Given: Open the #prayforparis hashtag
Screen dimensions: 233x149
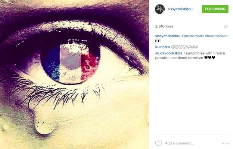Looking at the screenshot, I should 192,36.
